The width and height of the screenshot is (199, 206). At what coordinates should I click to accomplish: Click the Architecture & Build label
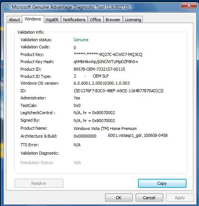pyautogui.click(x=39, y=136)
